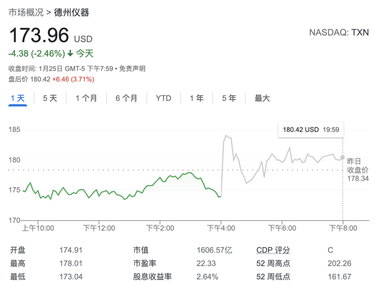
Task: Click the 180 y-axis label
Action: [x=14, y=160]
